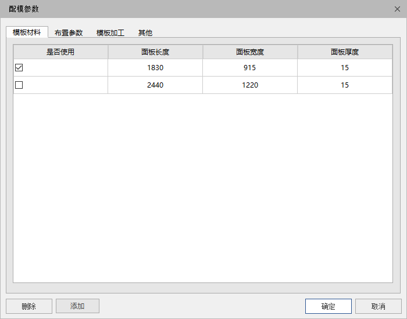
Task: Select the 是否使用 column header
Action: coord(60,52)
